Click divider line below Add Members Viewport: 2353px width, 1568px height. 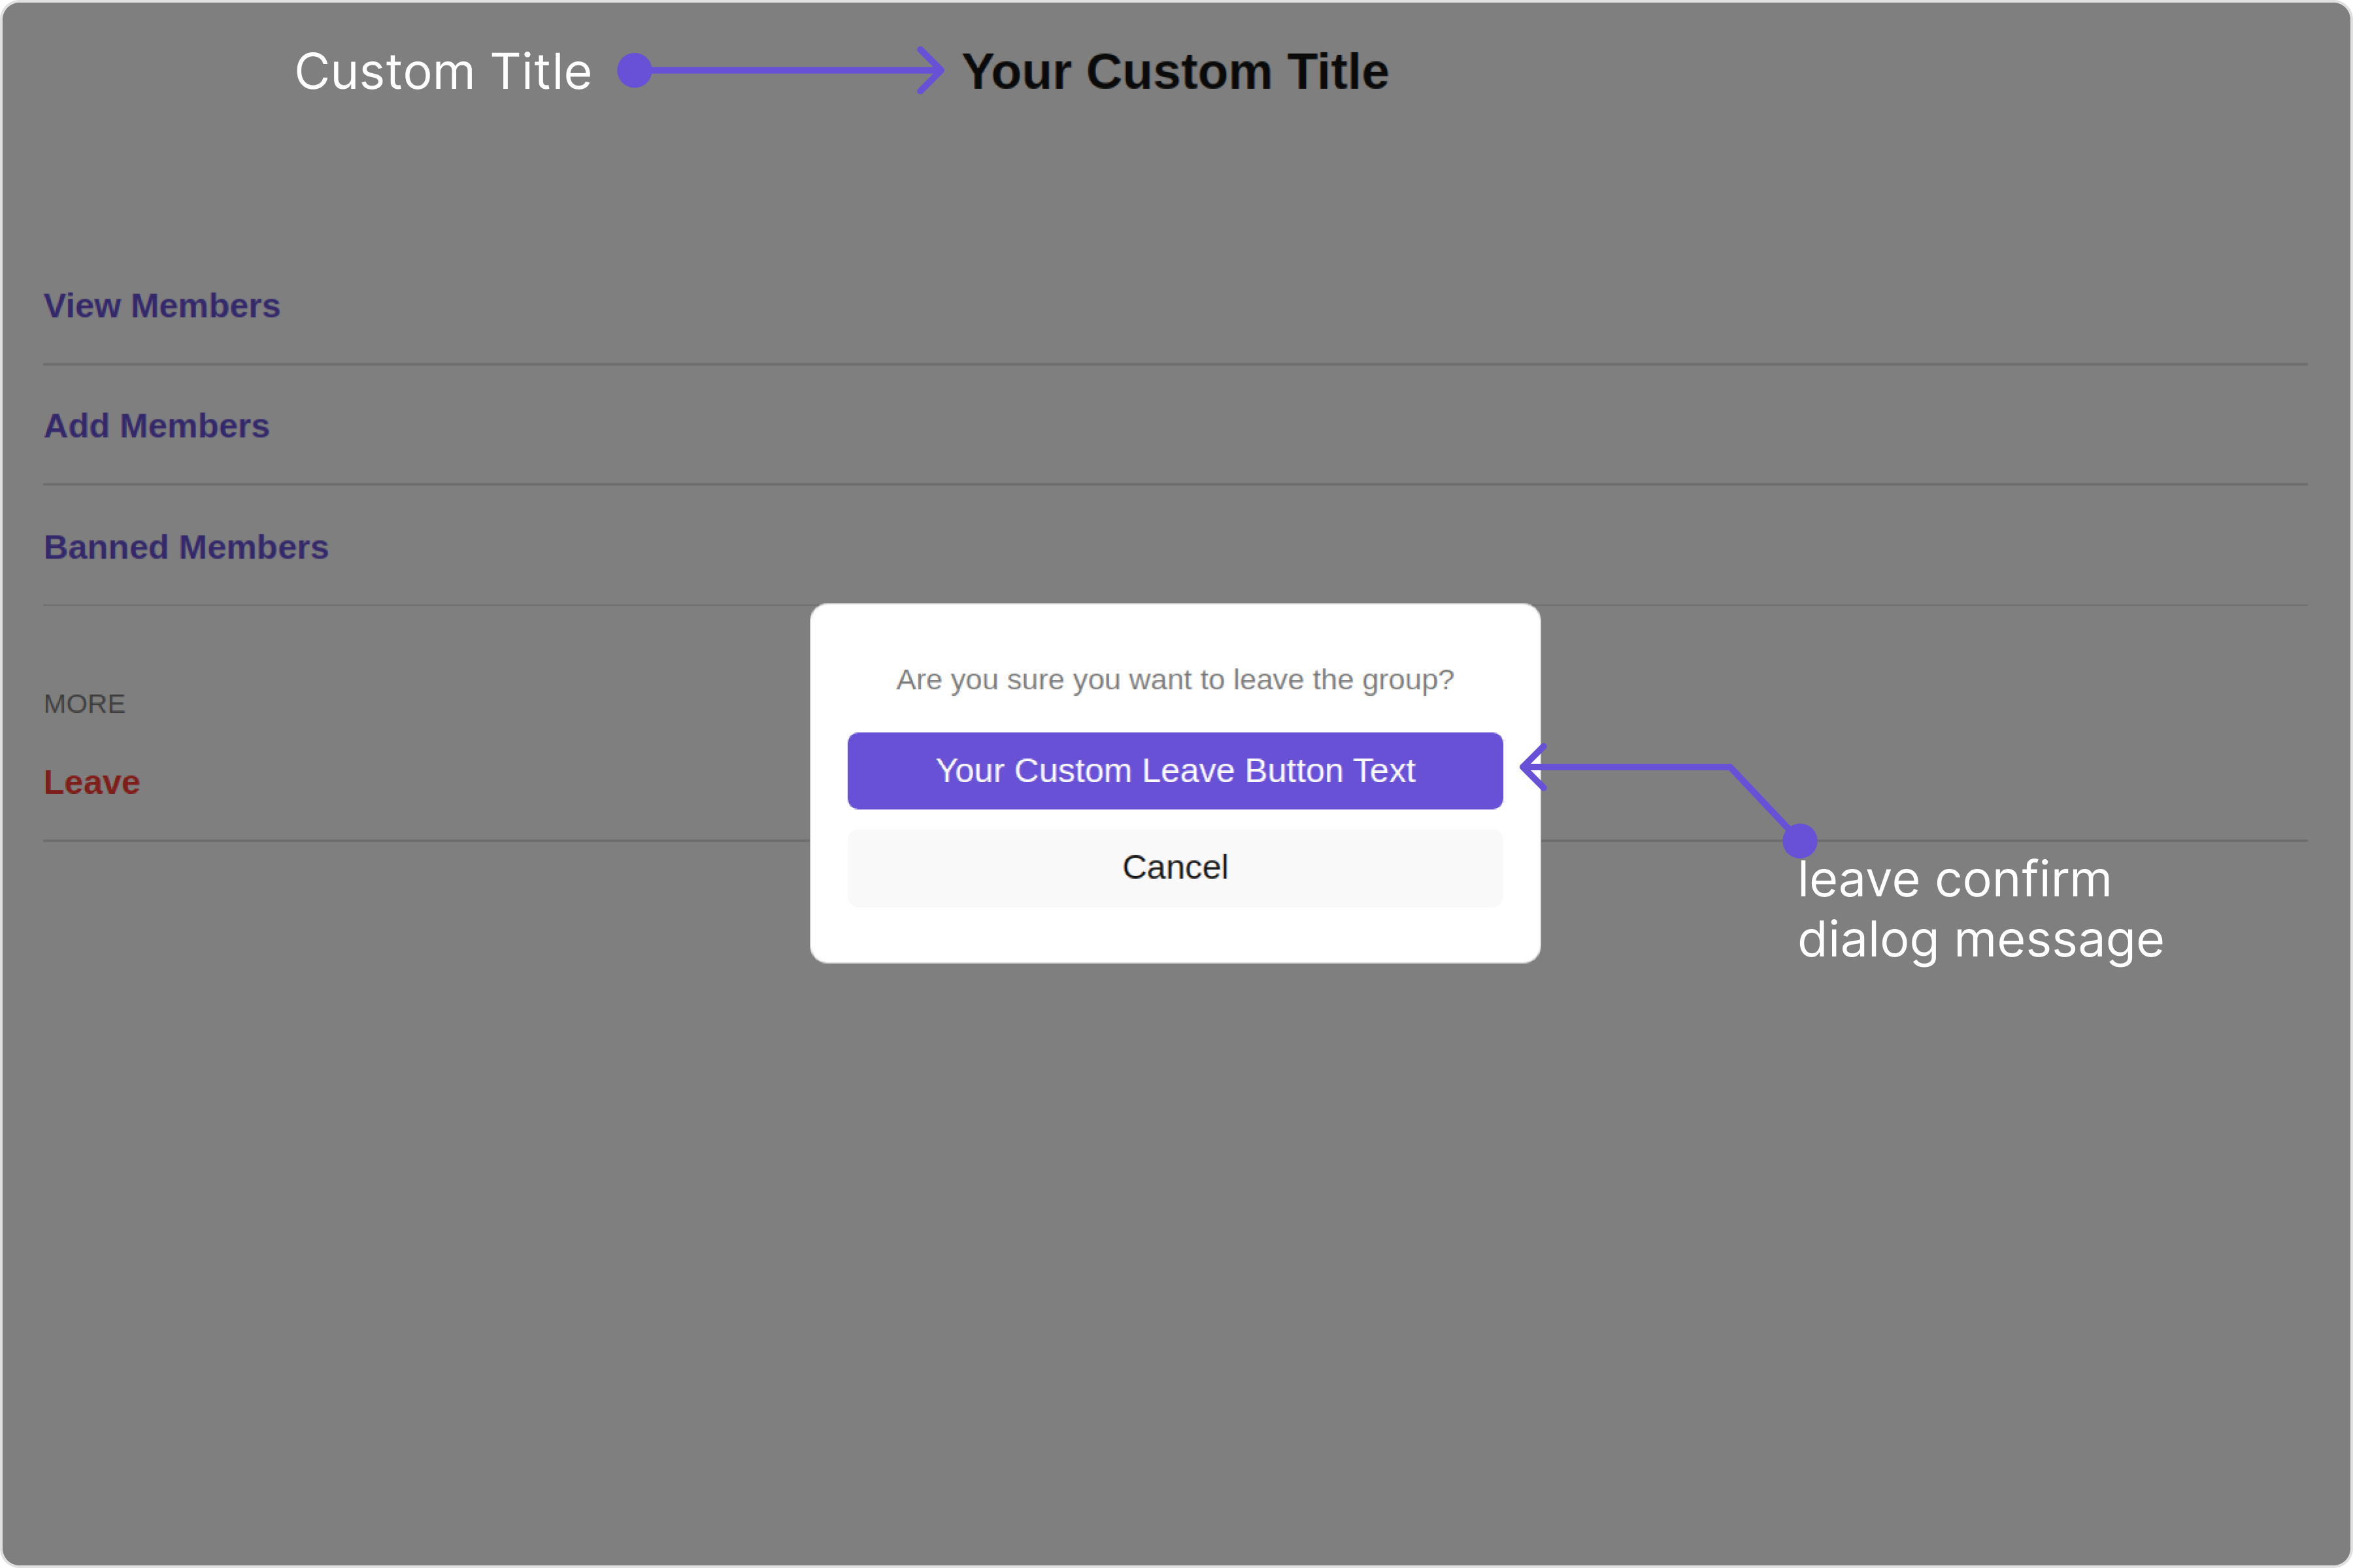[1175, 485]
